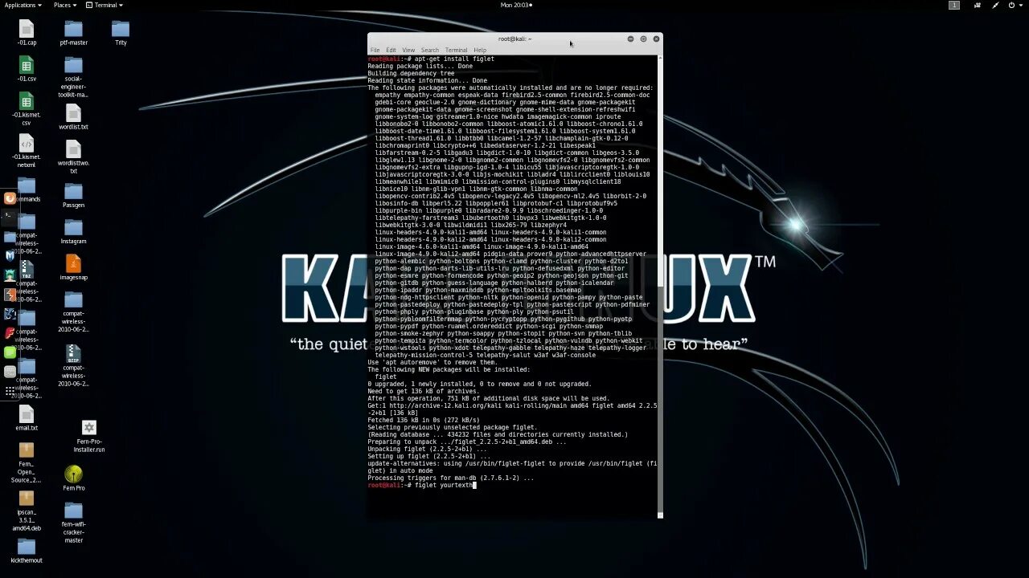Screen dimensions: 1029x578
Task: Click the network connection icon in the top panel
Action: (996, 5)
